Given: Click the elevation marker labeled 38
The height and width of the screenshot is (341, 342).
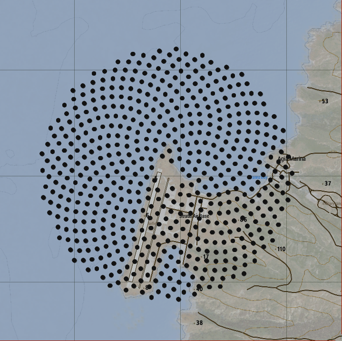Looking at the screenshot, I should 199,323.
